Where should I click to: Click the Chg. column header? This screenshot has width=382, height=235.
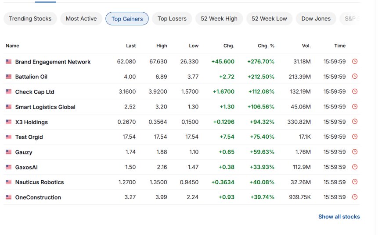pos(229,46)
